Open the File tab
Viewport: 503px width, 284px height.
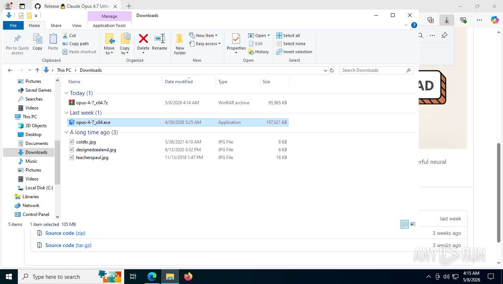coord(13,26)
